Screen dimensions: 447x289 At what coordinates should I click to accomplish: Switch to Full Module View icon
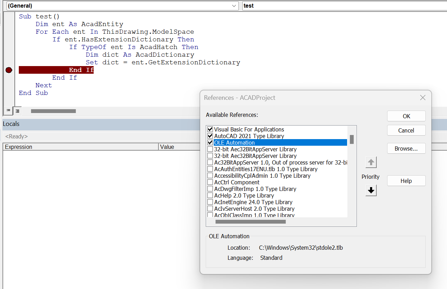tap(17, 111)
